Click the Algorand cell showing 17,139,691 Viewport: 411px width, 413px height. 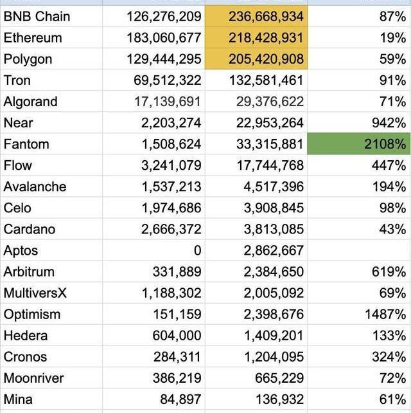(153, 102)
